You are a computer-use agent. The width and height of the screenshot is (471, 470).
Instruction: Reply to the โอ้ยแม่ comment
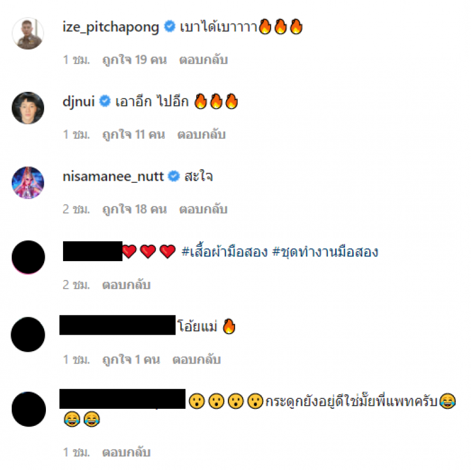(x=197, y=359)
